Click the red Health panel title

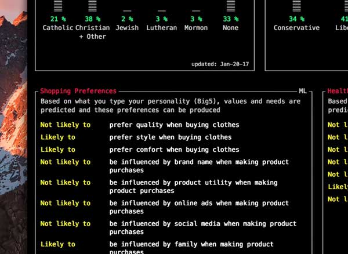[338, 91]
